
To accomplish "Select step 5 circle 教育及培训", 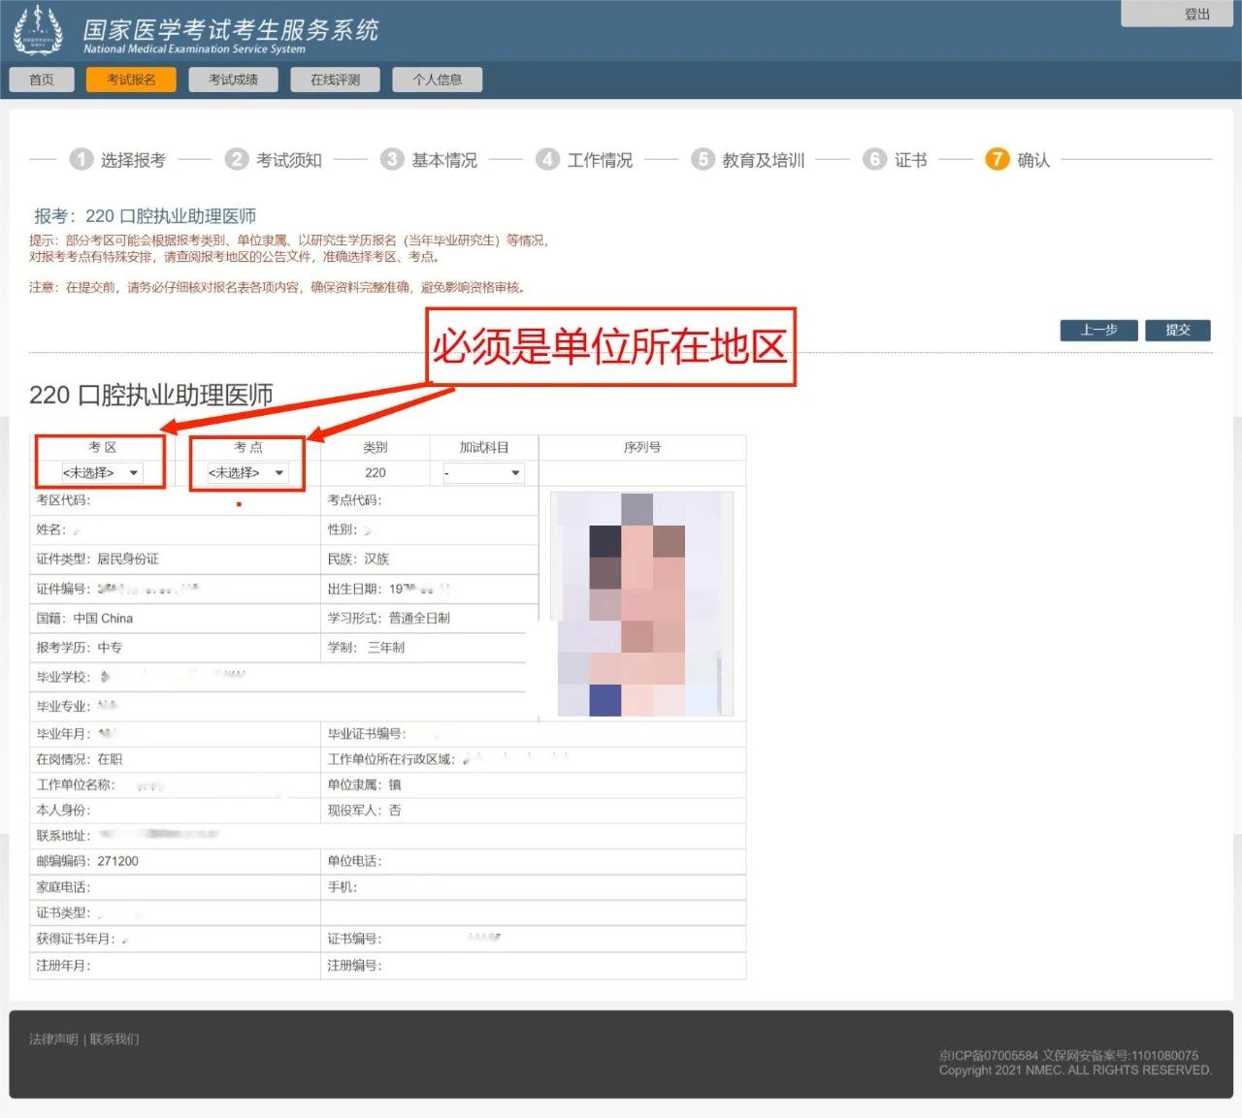I will (703, 159).
